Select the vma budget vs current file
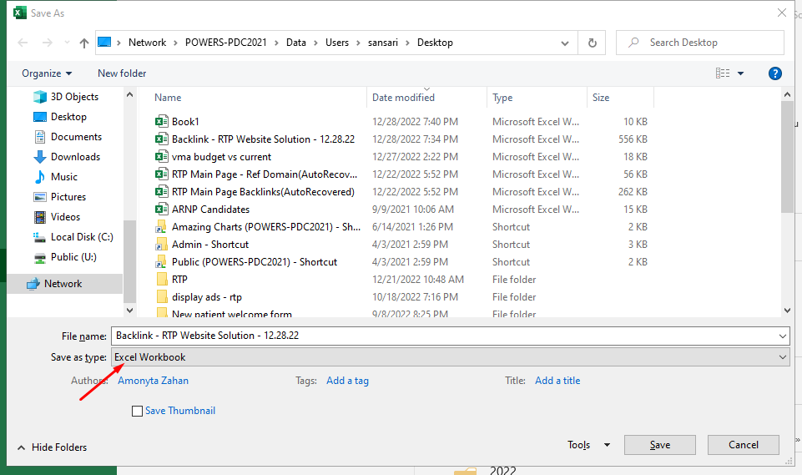802x475 pixels. pyautogui.click(x=221, y=157)
